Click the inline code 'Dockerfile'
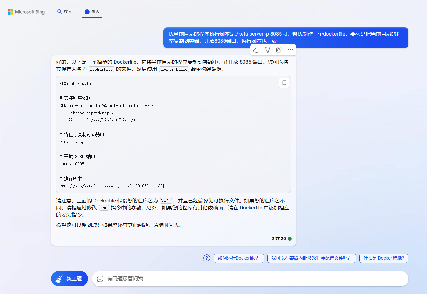 click(x=101, y=69)
